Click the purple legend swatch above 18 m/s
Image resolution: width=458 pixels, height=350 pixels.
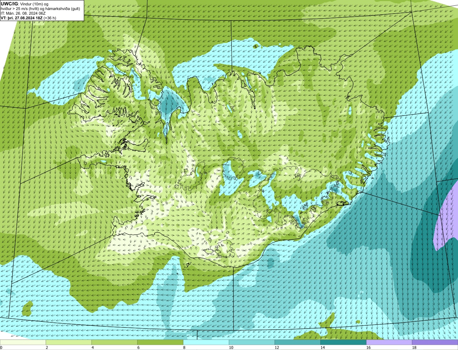(x=435, y=342)
